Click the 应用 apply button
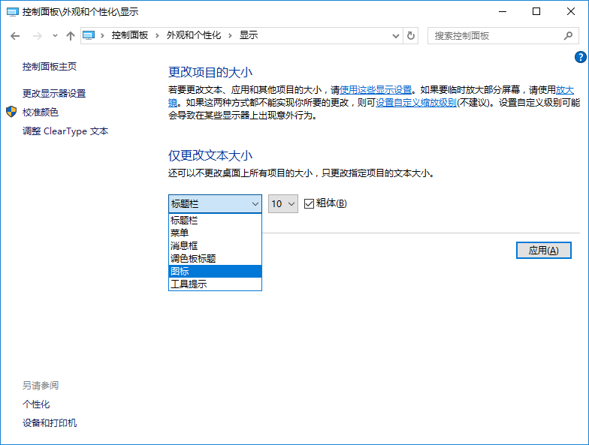 [x=544, y=251]
